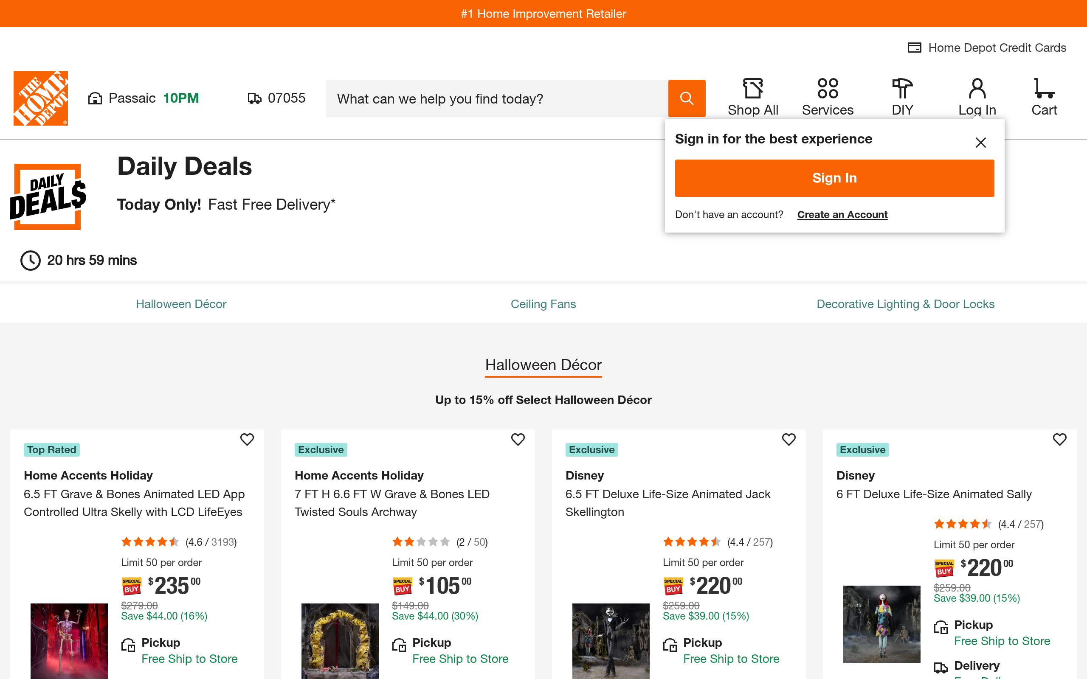Screen dimensions: 1087x679
Task: Favorite the Animated Sally product
Action: 1059,439
